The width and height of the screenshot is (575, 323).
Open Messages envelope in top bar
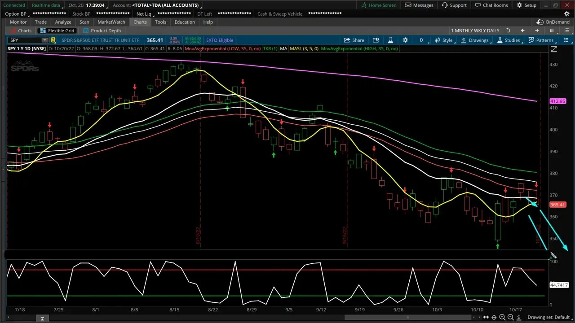point(419,5)
